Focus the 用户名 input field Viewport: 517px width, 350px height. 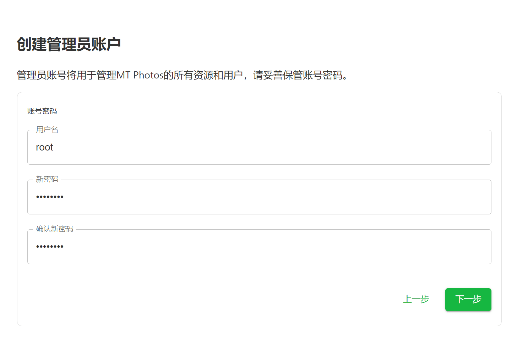click(259, 147)
